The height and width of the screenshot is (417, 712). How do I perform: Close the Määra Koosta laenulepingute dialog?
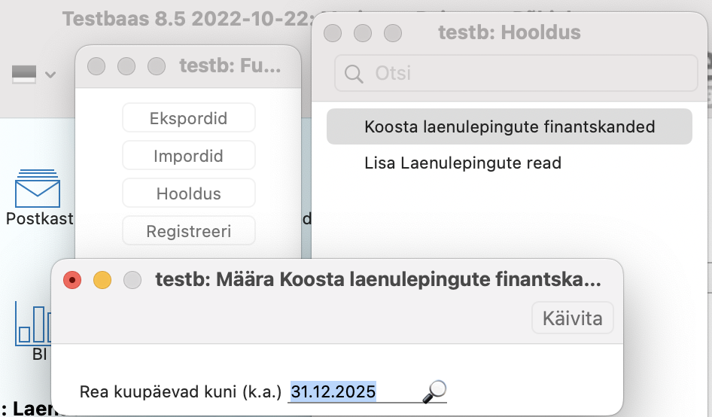(72, 281)
